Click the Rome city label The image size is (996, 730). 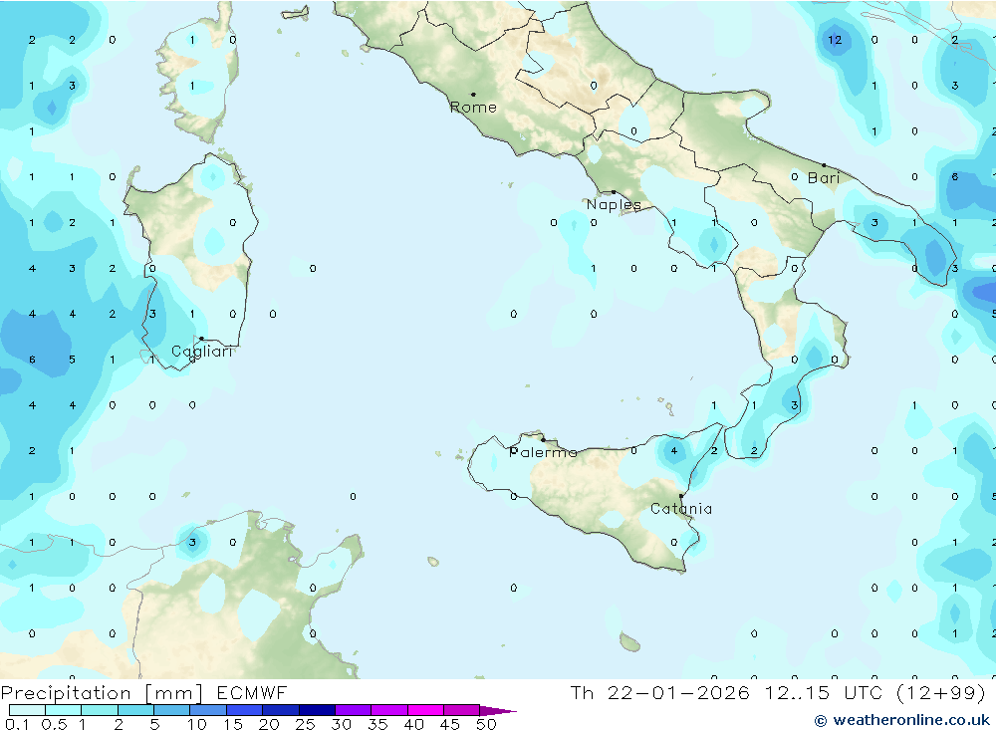click(x=473, y=108)
